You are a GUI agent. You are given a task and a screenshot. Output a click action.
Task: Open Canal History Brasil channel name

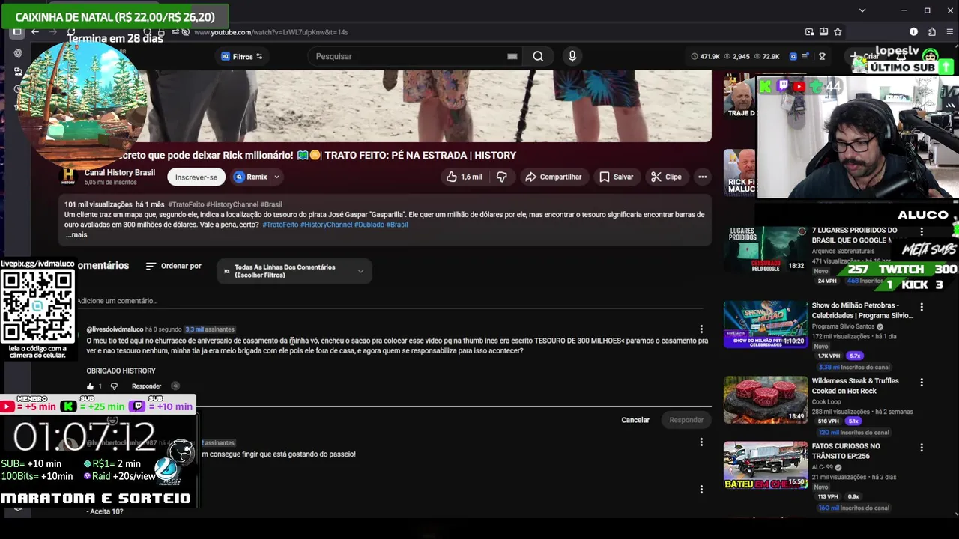coord(120,172)
